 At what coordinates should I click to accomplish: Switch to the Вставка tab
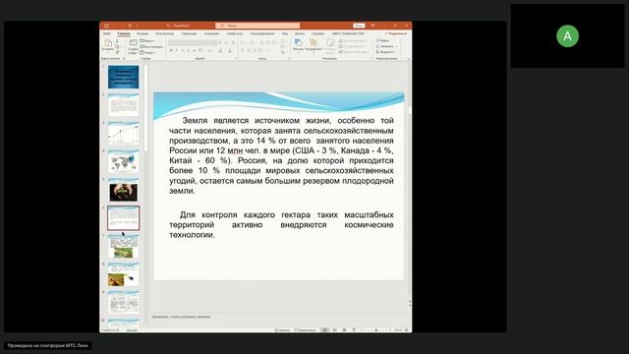[143, 33]
